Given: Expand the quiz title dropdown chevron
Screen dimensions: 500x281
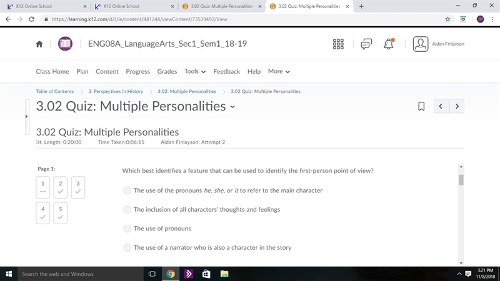Looking at the screenshot, I should [x=232, y=107].
